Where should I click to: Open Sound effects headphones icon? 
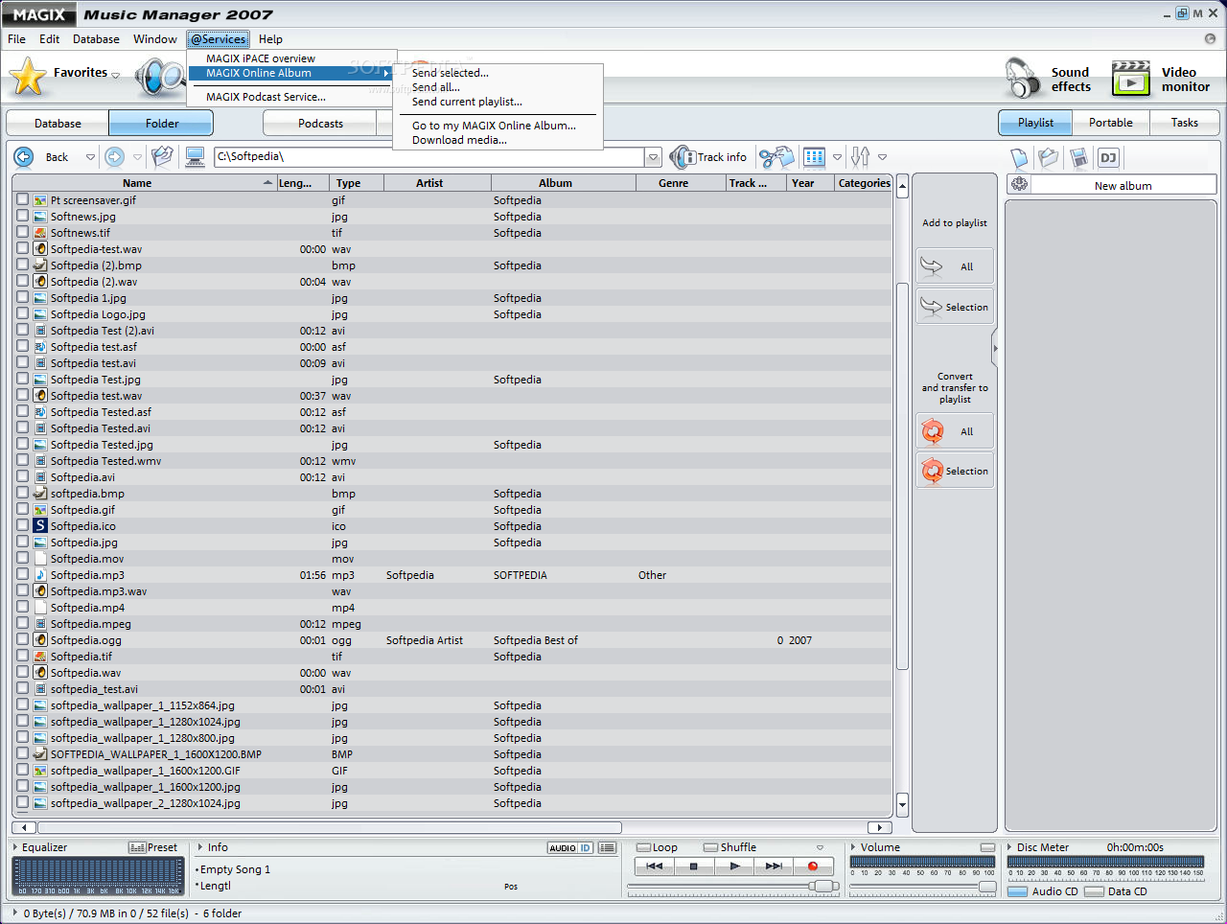pyautogui.click(x=1022, y=79)
